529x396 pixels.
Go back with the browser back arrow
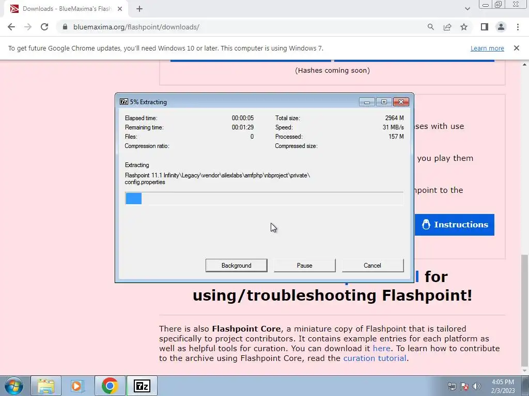point(11,27)
